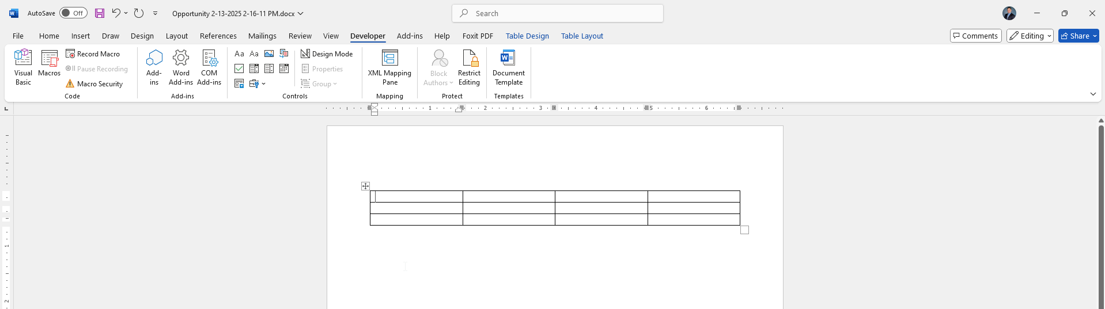Switch to the Table Design tab
Viewport: 1105px width, 309px height.
tap(527, 36)
